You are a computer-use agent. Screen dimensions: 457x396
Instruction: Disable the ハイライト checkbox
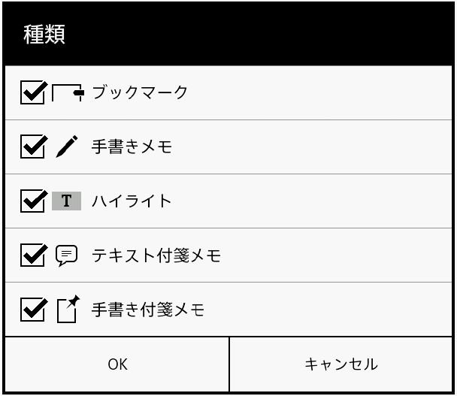coord(34,201)
